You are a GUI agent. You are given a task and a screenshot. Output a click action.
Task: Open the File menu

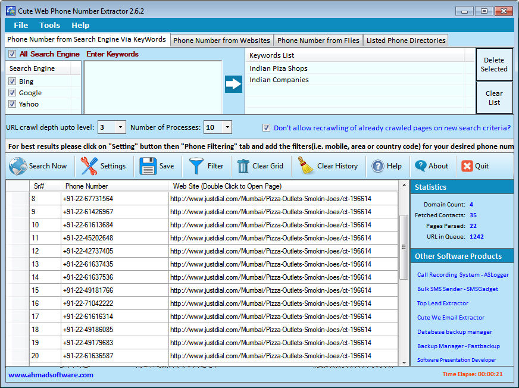[x=21, y=25]
